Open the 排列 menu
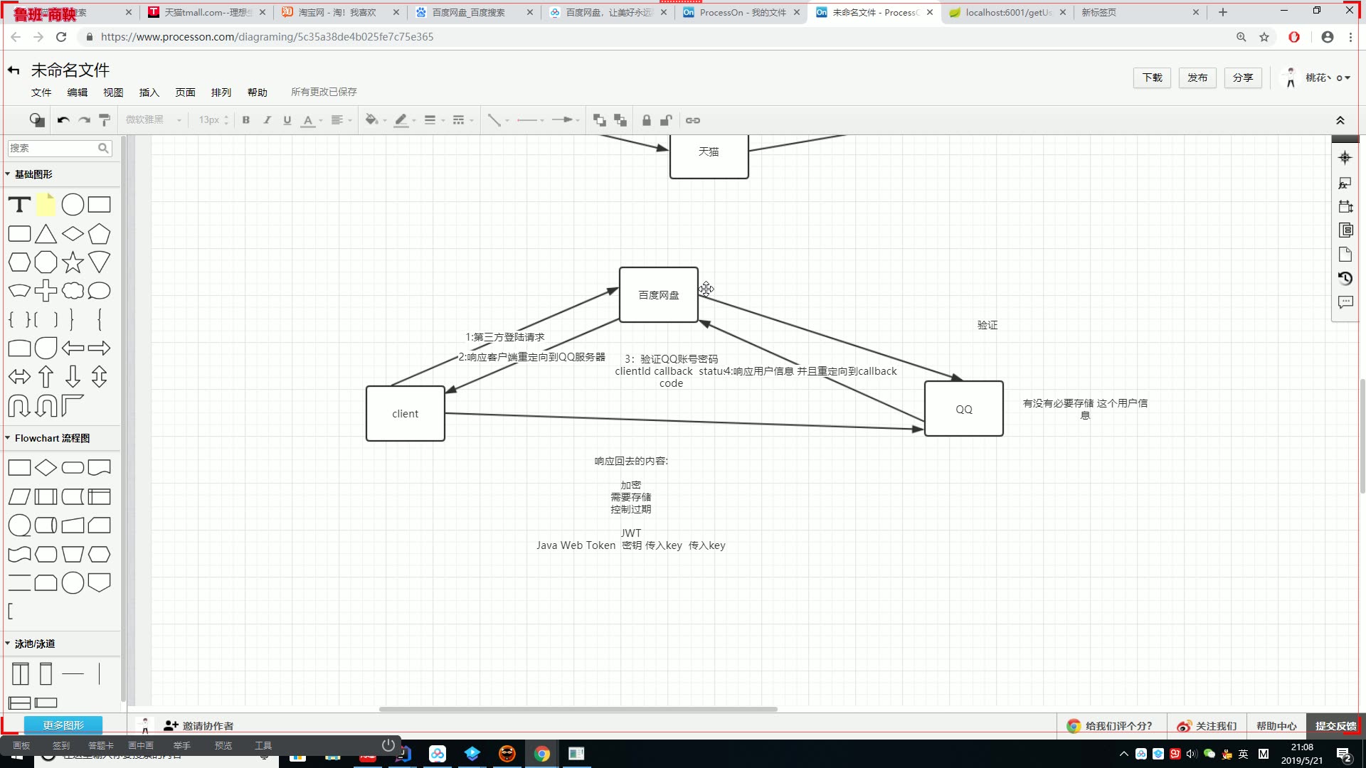This screenshot has width=1366, height=768. coord(221,92)
